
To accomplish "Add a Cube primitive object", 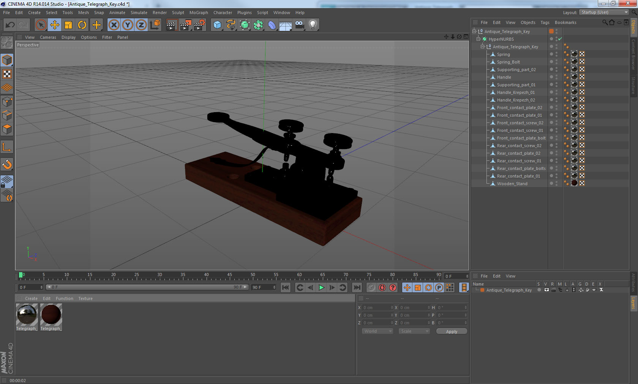I will click(217, 25).
